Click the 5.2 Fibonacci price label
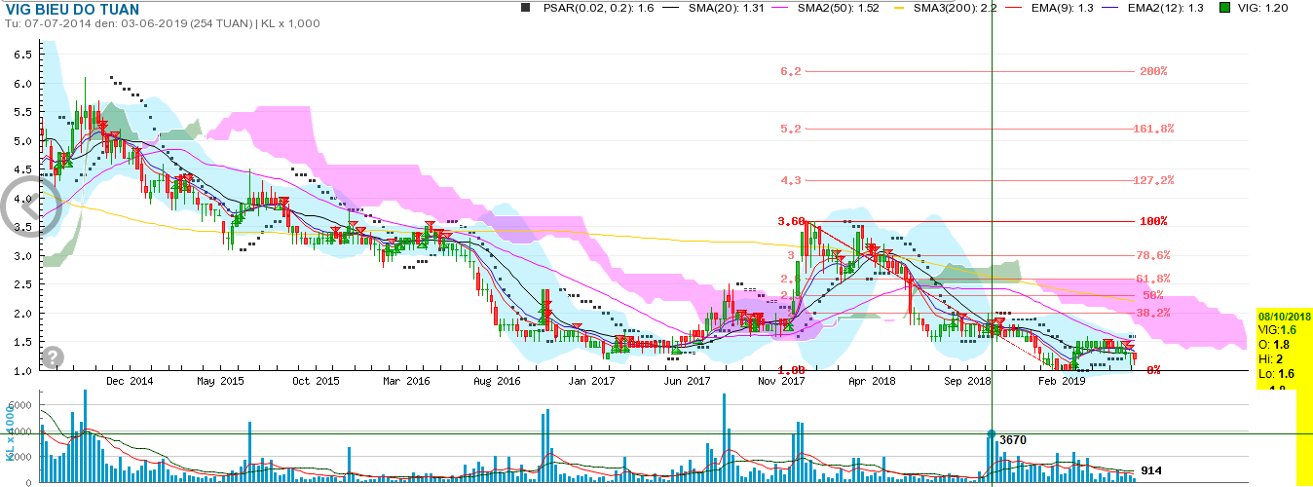 790,129
